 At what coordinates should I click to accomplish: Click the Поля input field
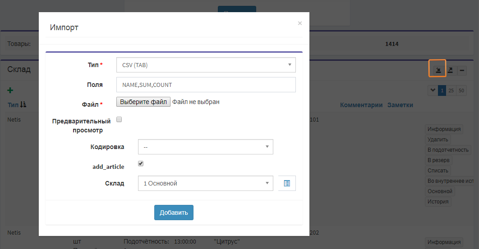click(x=206, y=85)
